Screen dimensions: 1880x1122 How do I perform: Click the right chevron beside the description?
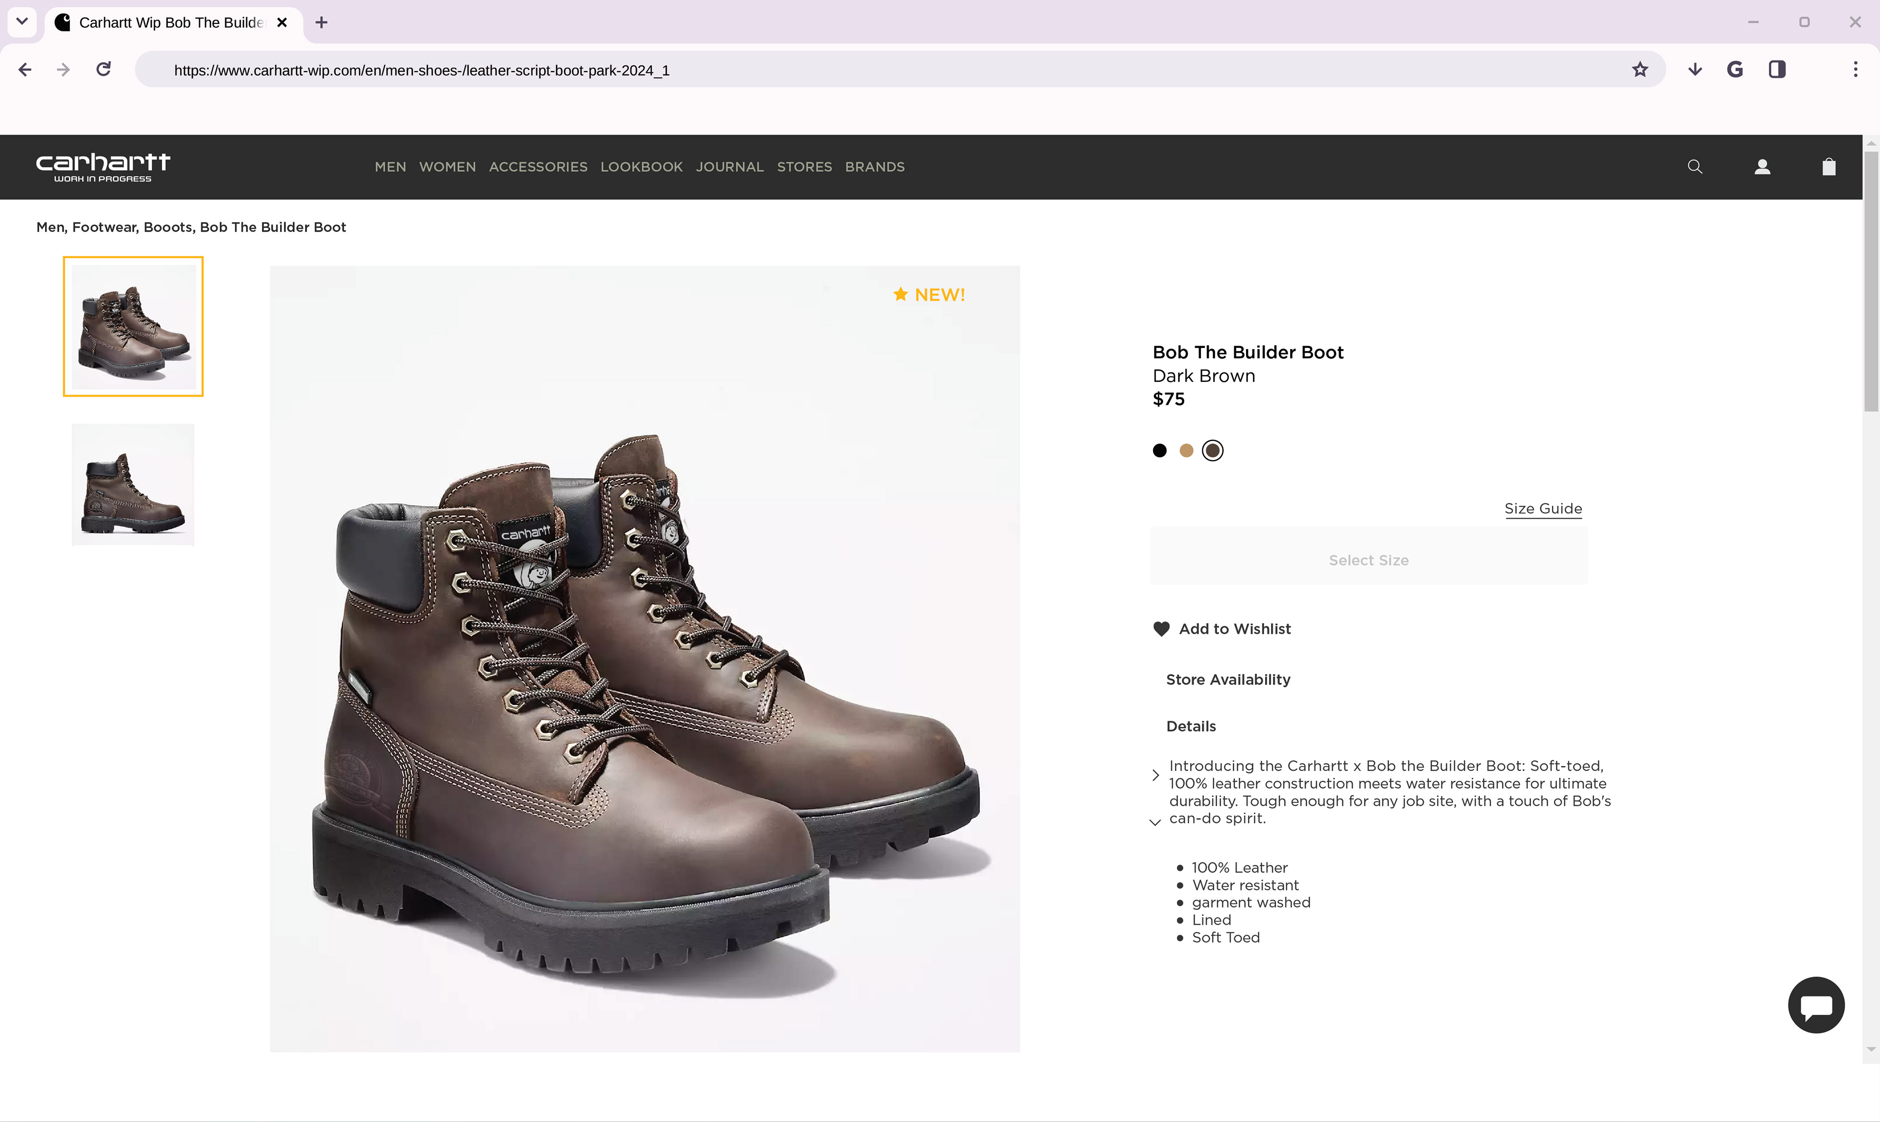point(1155,775)
